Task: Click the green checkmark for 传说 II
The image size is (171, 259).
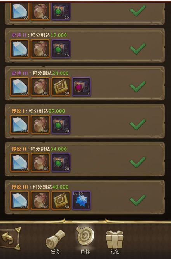Action: coord(138,162)
